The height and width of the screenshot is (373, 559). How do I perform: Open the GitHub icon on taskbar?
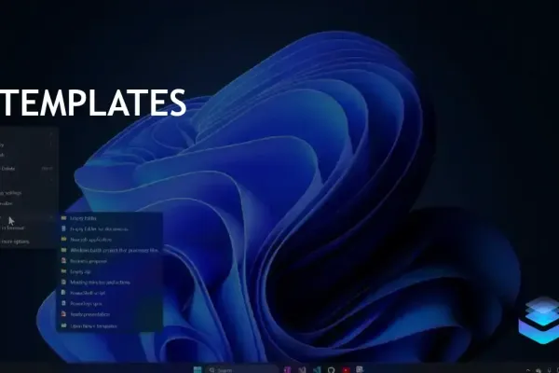(331, 370)
